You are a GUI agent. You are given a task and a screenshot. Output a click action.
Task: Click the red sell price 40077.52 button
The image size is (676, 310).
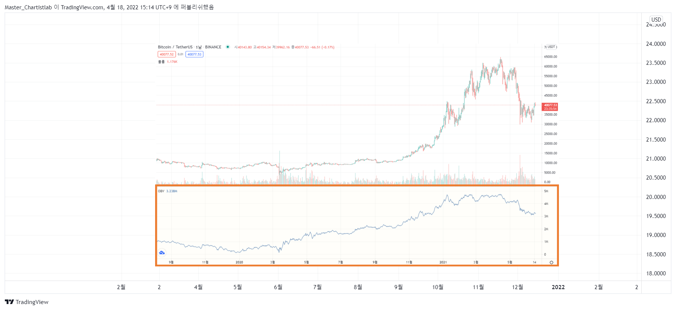(x=167, y=54)
